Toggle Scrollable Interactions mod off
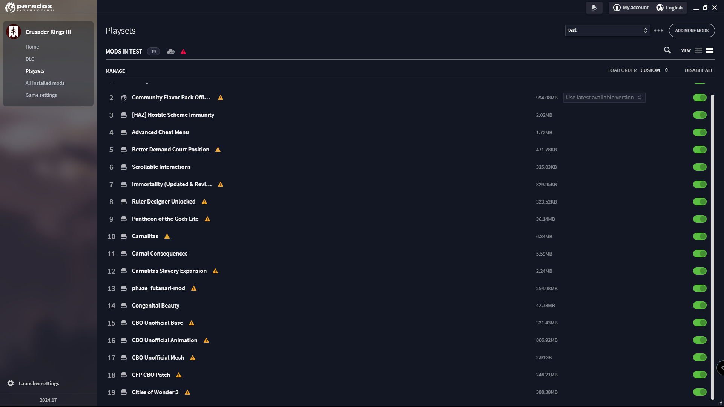 point(700,167)
